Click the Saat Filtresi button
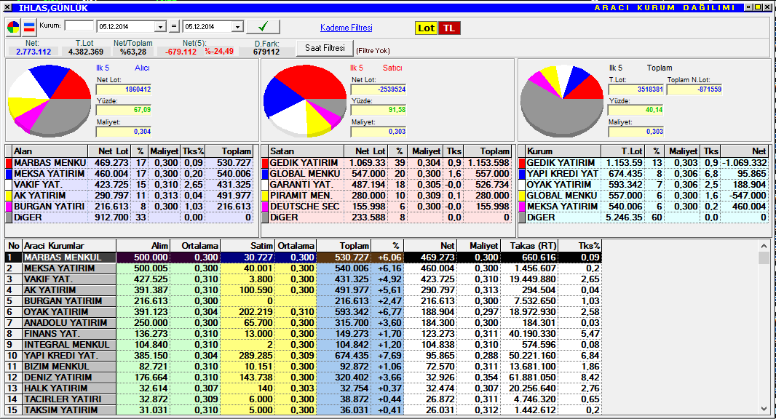The height and width of the screenshot is (419, 776). [325, 48]
